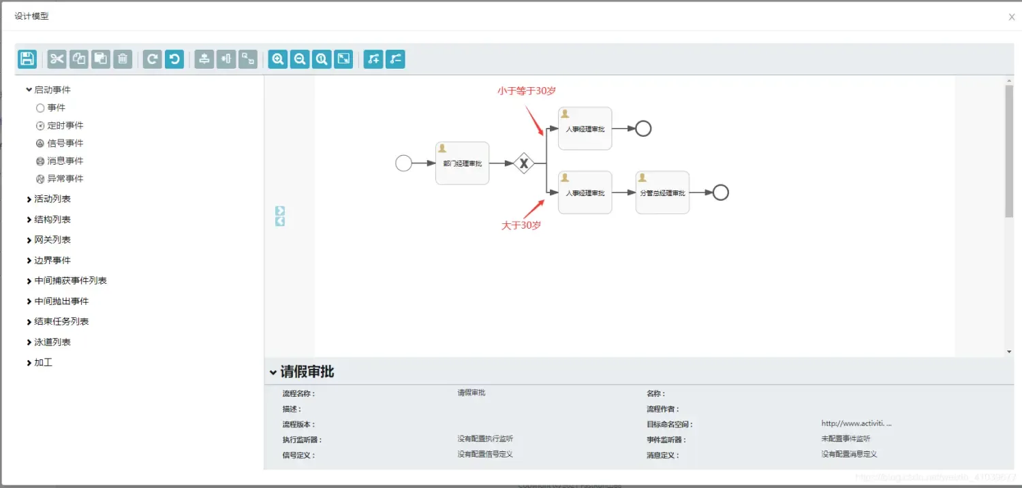Viewport: 1022px width, 488px height.
Task: Zoom in on the process diagram
Action: click(x=277, y=59)
